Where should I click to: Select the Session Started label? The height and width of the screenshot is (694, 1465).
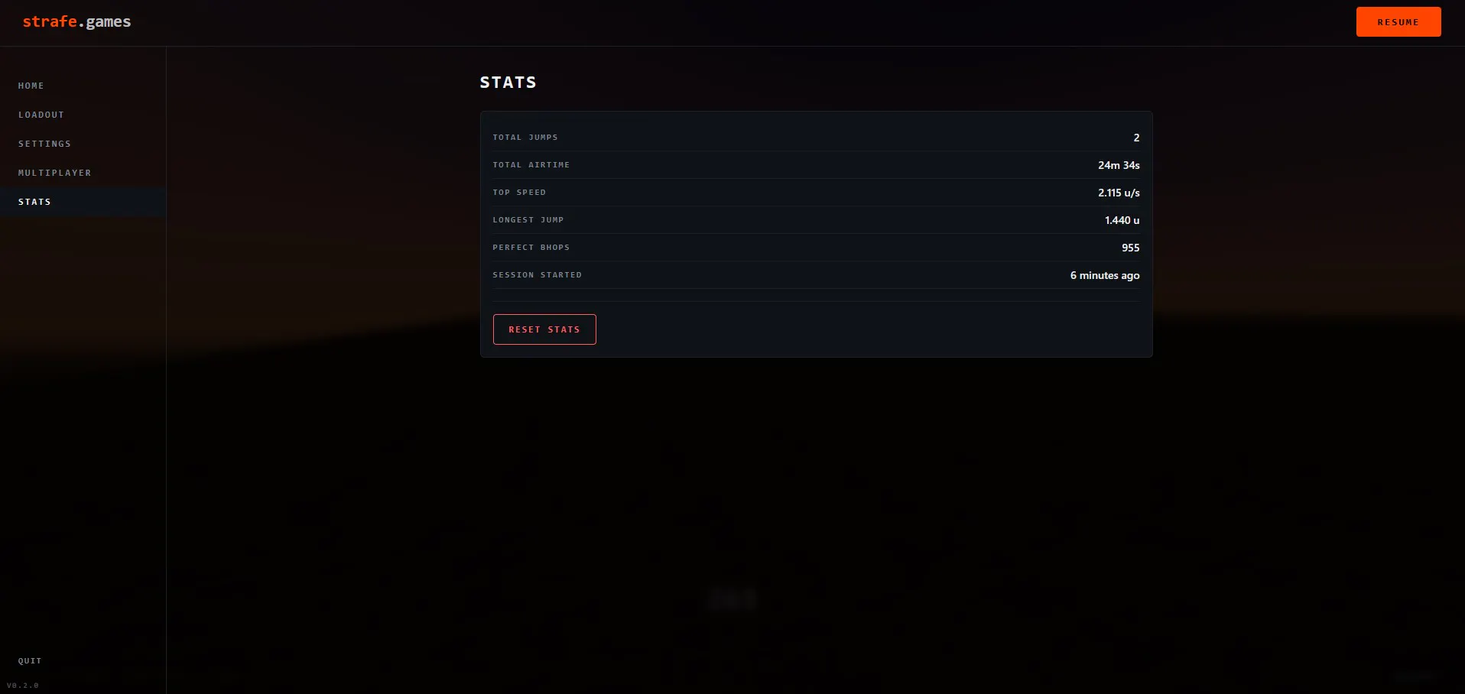click(x=538, y=275)
